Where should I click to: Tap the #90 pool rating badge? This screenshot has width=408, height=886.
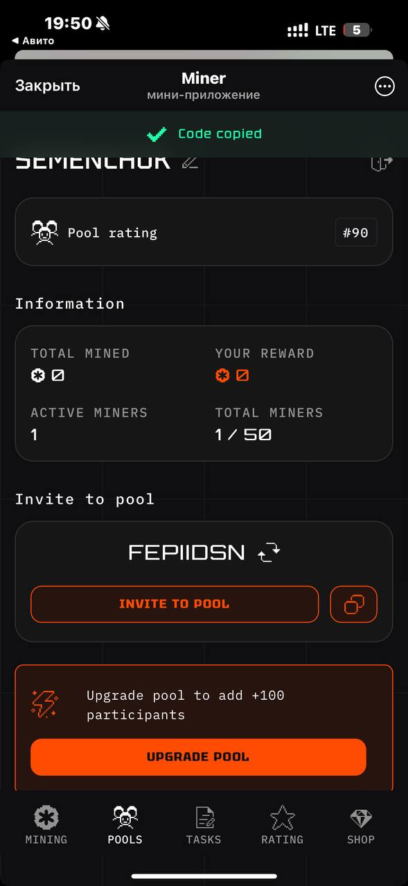coord(356,233)
